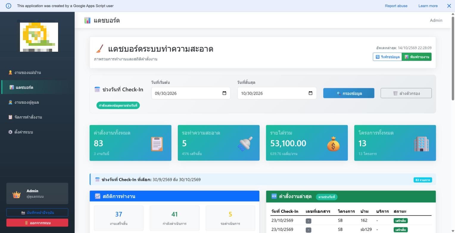Click the NEW icon beside คำสั่งงานล่าสุด

[274, 196]
